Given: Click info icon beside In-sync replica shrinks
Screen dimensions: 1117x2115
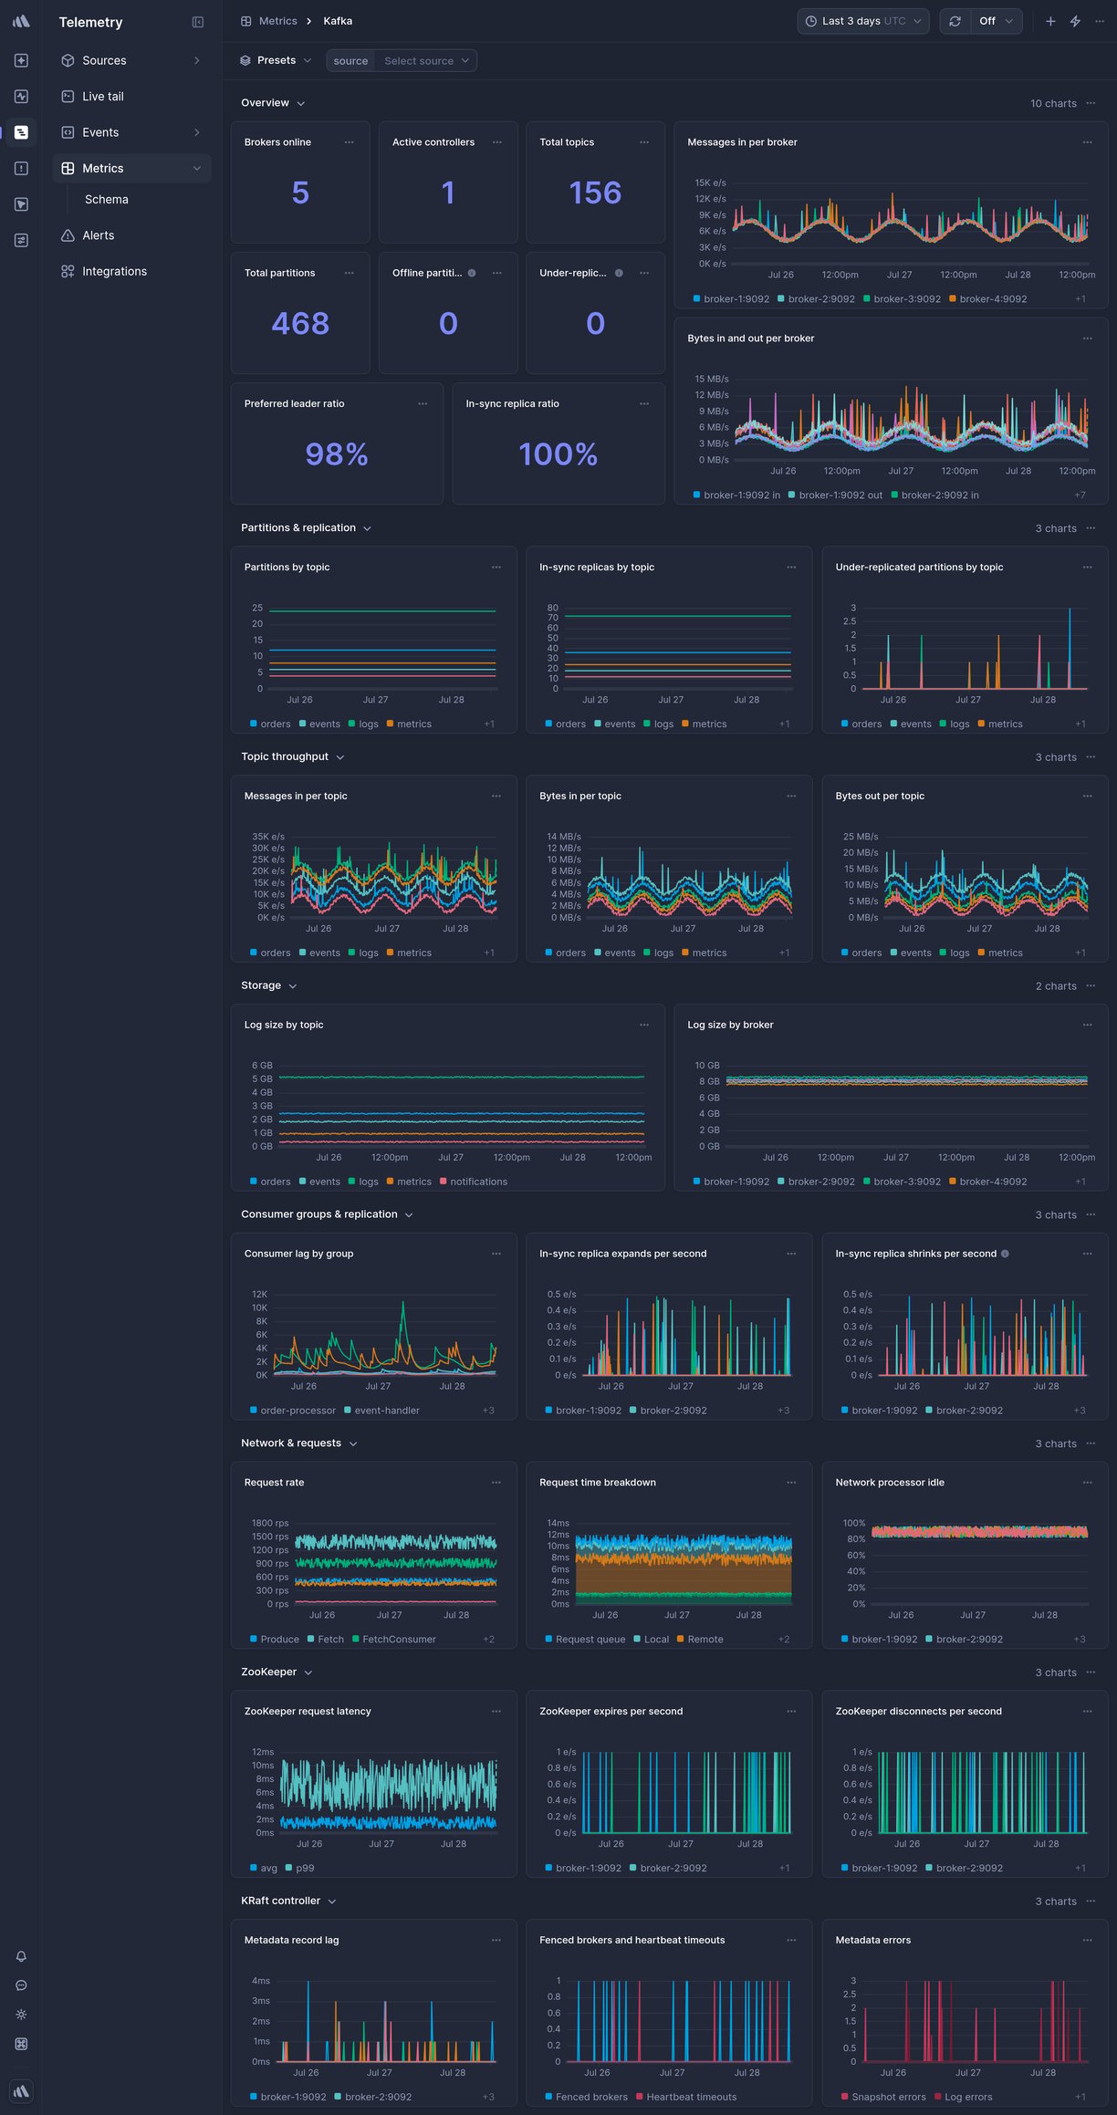Looking at the screenshot, I should pyautogui.click(x=1005, y=1254).
